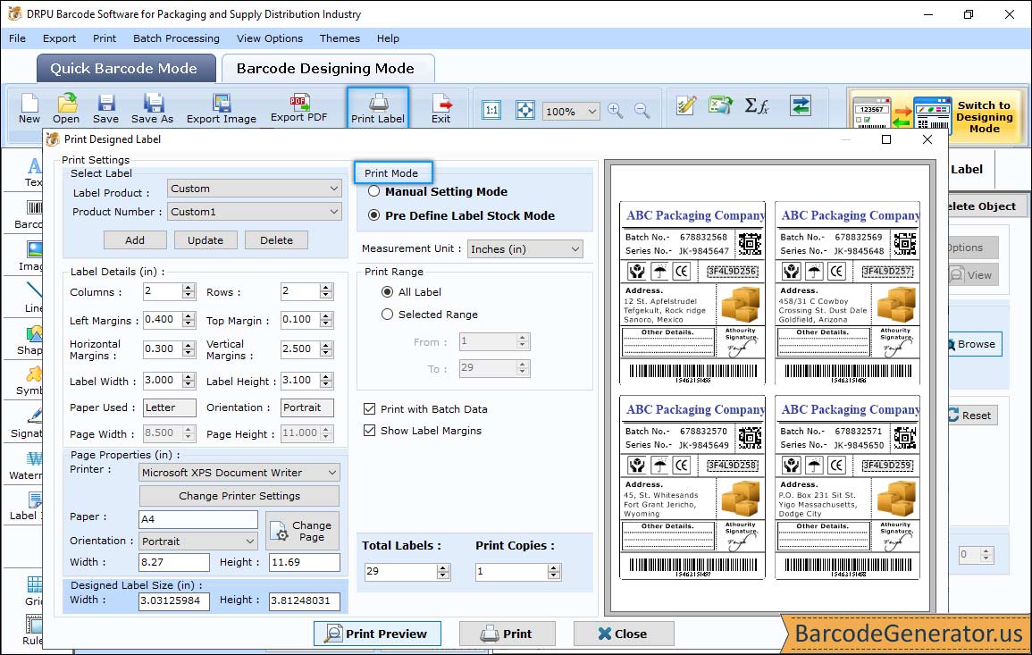The image size is (1032, 655).
Task: Increase the Rows stepper value
Action: pyautogui.click(x=326, y=288)
